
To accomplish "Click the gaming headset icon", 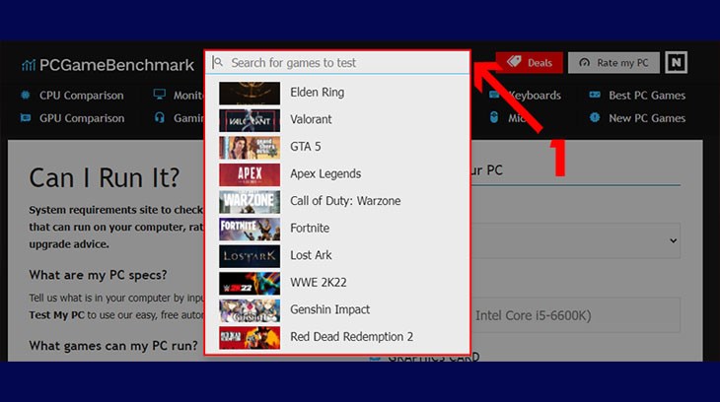I will pyautogui.click(x=159, y=118).
